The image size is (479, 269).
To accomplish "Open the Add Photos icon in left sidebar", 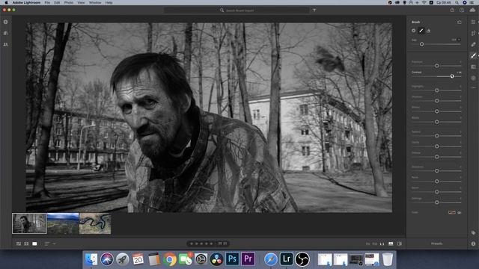I will [5, 22].
